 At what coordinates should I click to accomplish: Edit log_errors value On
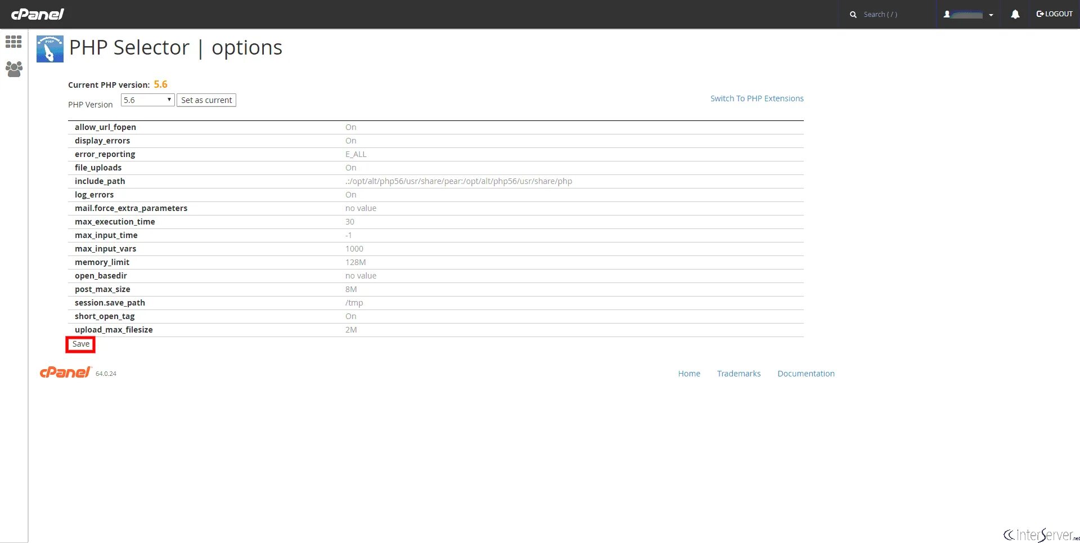coord(351,195)
